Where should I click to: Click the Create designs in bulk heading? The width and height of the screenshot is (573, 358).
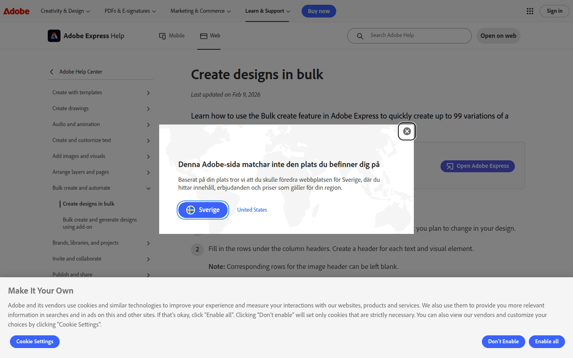click(257, 75)
